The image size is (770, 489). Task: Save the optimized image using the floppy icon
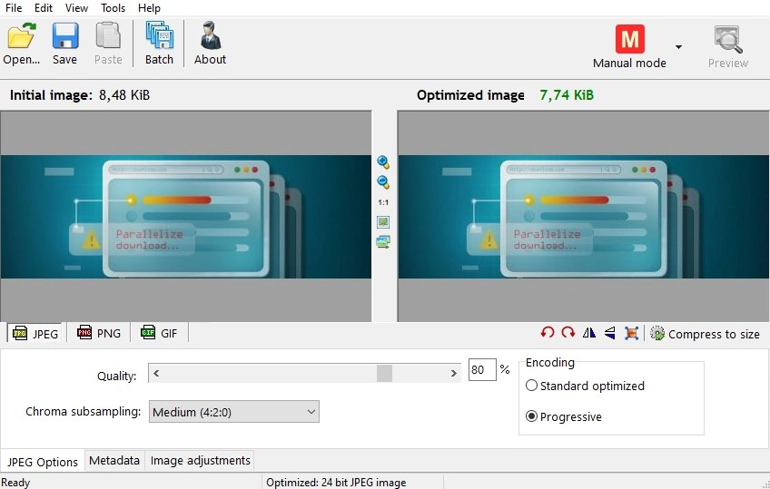click(64, 44)
